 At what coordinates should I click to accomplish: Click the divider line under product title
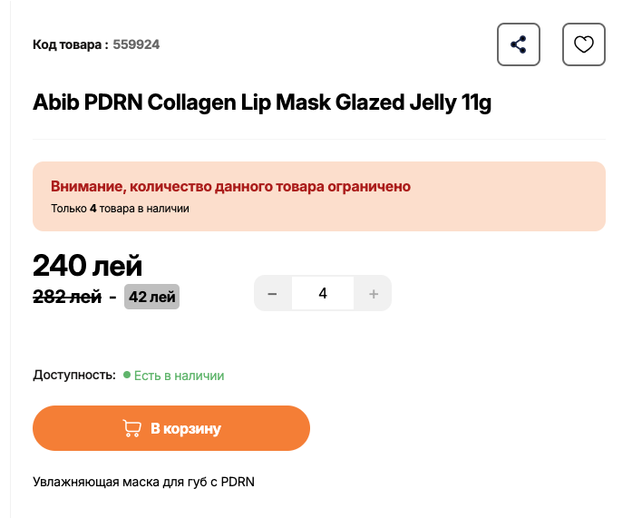[x=319, y=140]
